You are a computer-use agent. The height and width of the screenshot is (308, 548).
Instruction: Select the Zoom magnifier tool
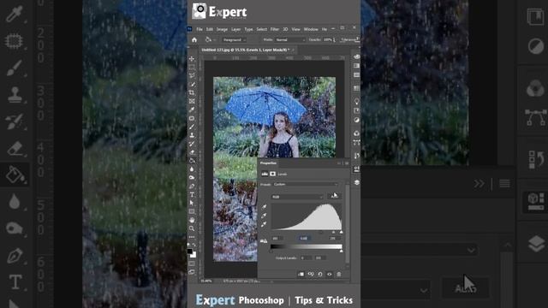pos(192,228)
